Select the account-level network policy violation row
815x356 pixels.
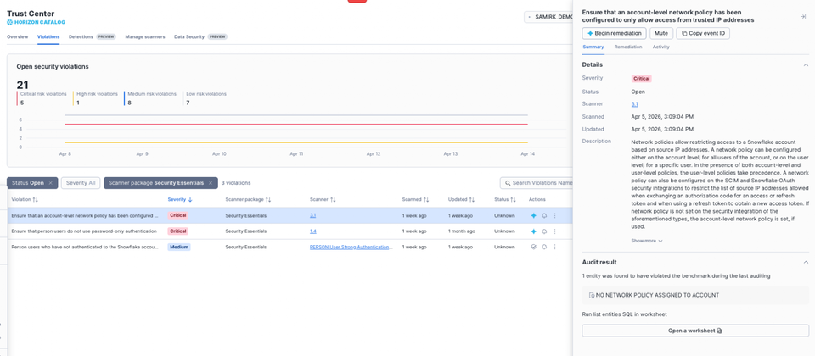289,215
